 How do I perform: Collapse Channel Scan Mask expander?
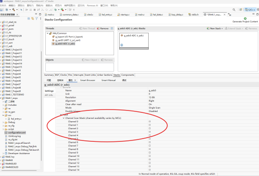[x=64, y=118]
